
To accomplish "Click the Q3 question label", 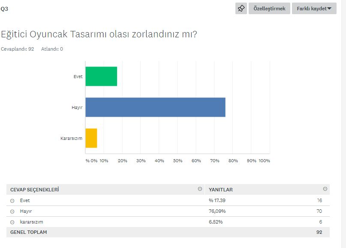I will (4, 8).
